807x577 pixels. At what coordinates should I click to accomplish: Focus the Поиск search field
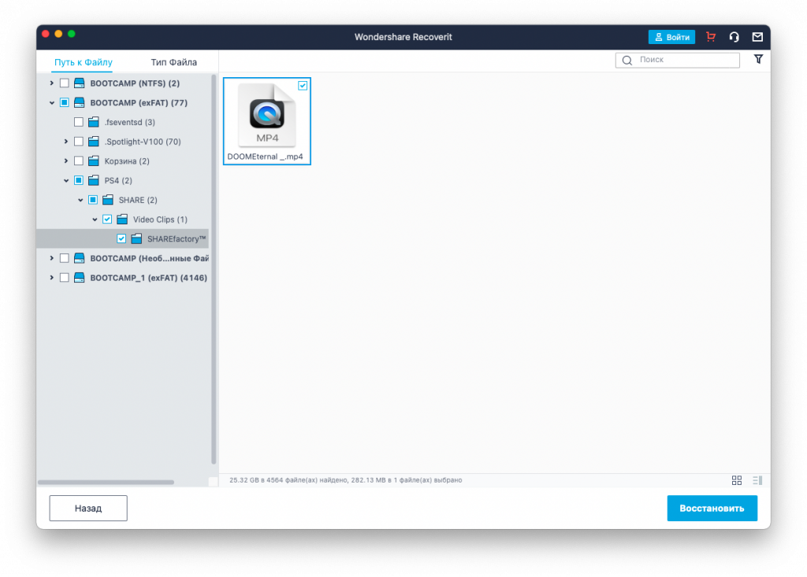pos(677,60)
